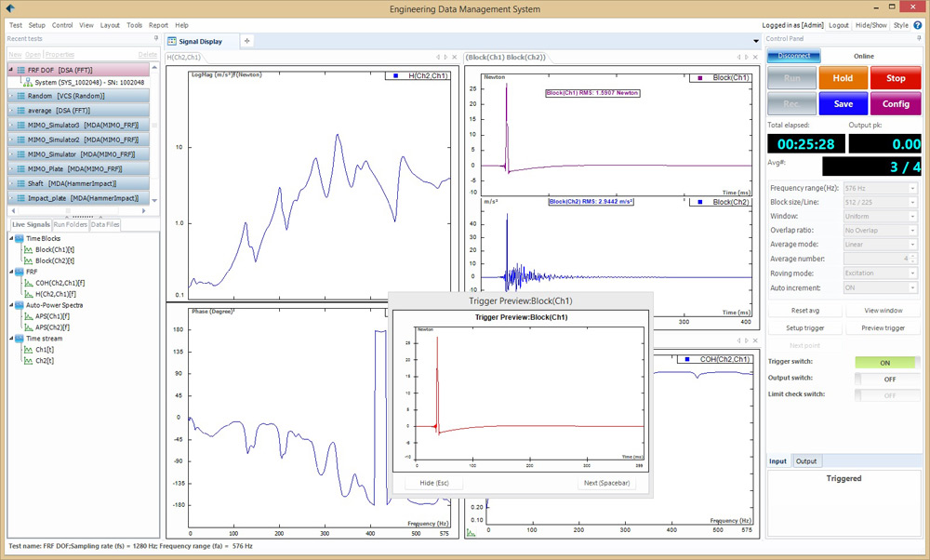
Task: Select the APS(Ch1)[f] signal icon
Action: click(28, 316)
